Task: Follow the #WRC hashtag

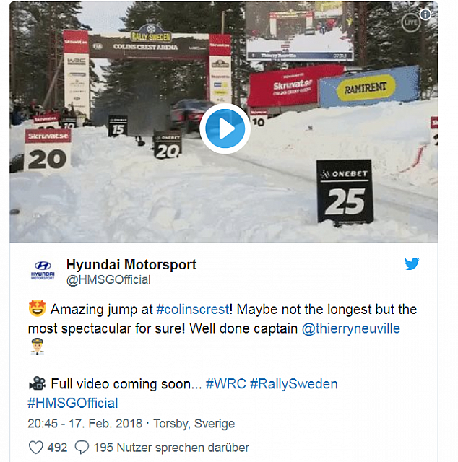Action: point(225,384)
